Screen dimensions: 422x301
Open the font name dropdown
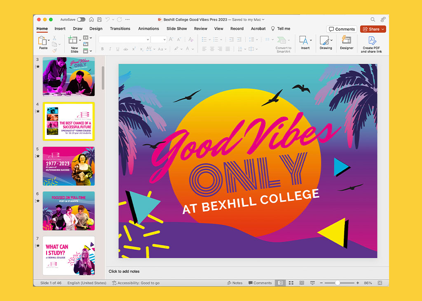tap(148, 40)
